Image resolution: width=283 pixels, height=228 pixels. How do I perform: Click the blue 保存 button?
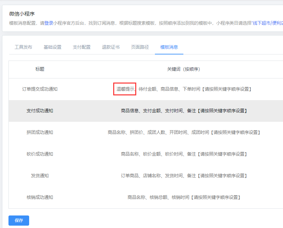[x=19, y=221]
